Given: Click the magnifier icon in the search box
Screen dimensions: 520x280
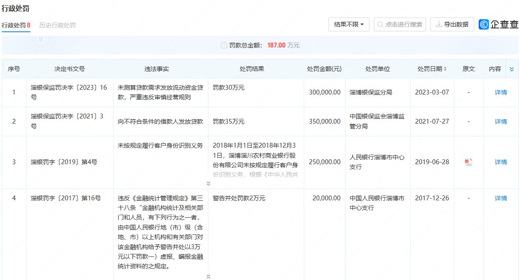Looking at the screenshot, I should tap(380, 24).
